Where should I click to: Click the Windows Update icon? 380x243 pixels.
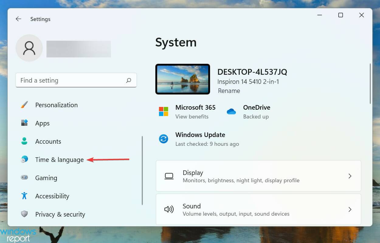point(163,139)
